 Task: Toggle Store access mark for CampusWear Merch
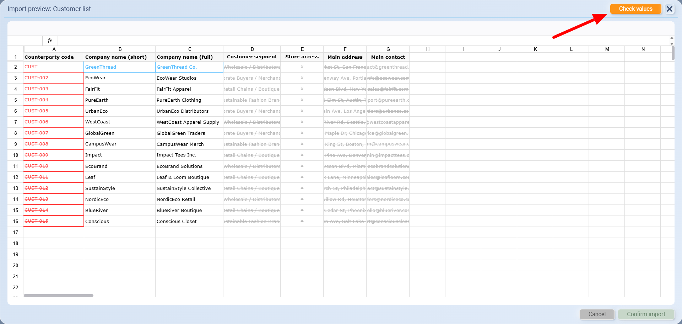(302, 144)
